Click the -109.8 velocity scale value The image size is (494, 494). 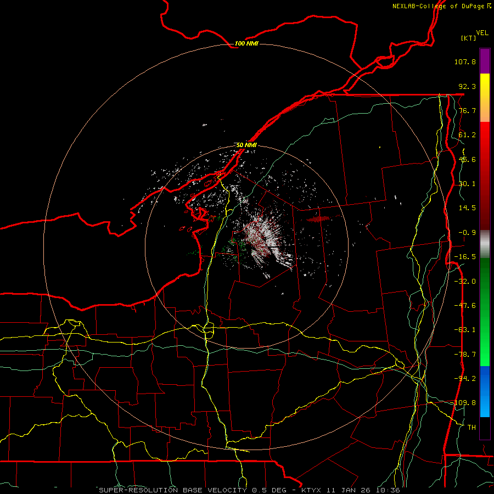pyautogui.click(x=464, y=403)
